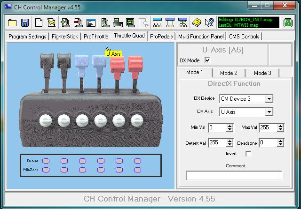The image size is (301, 209).
Task: Open a map file with the folder icon
Action: (12, 23)
